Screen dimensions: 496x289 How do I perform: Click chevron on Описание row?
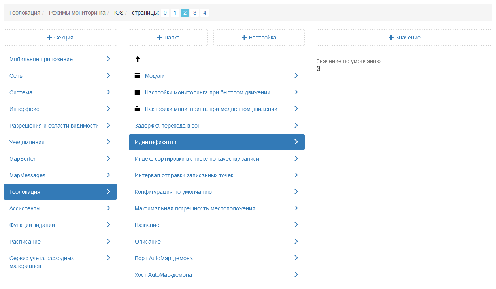click(296, 241)
